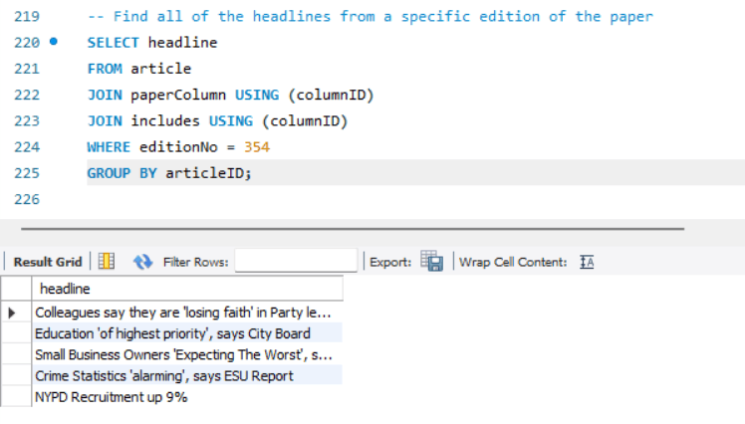Click the word paperColumn in the query
This screenshot has height=424, width=745.
click(x=178, y=95)
